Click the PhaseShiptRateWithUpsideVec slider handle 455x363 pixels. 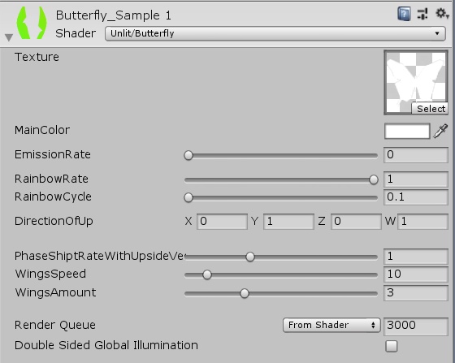(250, 257)
